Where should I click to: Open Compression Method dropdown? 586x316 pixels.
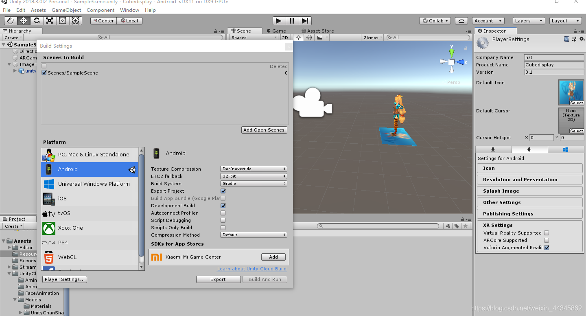[254, 235]
